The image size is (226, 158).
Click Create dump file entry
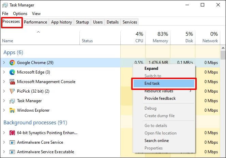point(164,116)
